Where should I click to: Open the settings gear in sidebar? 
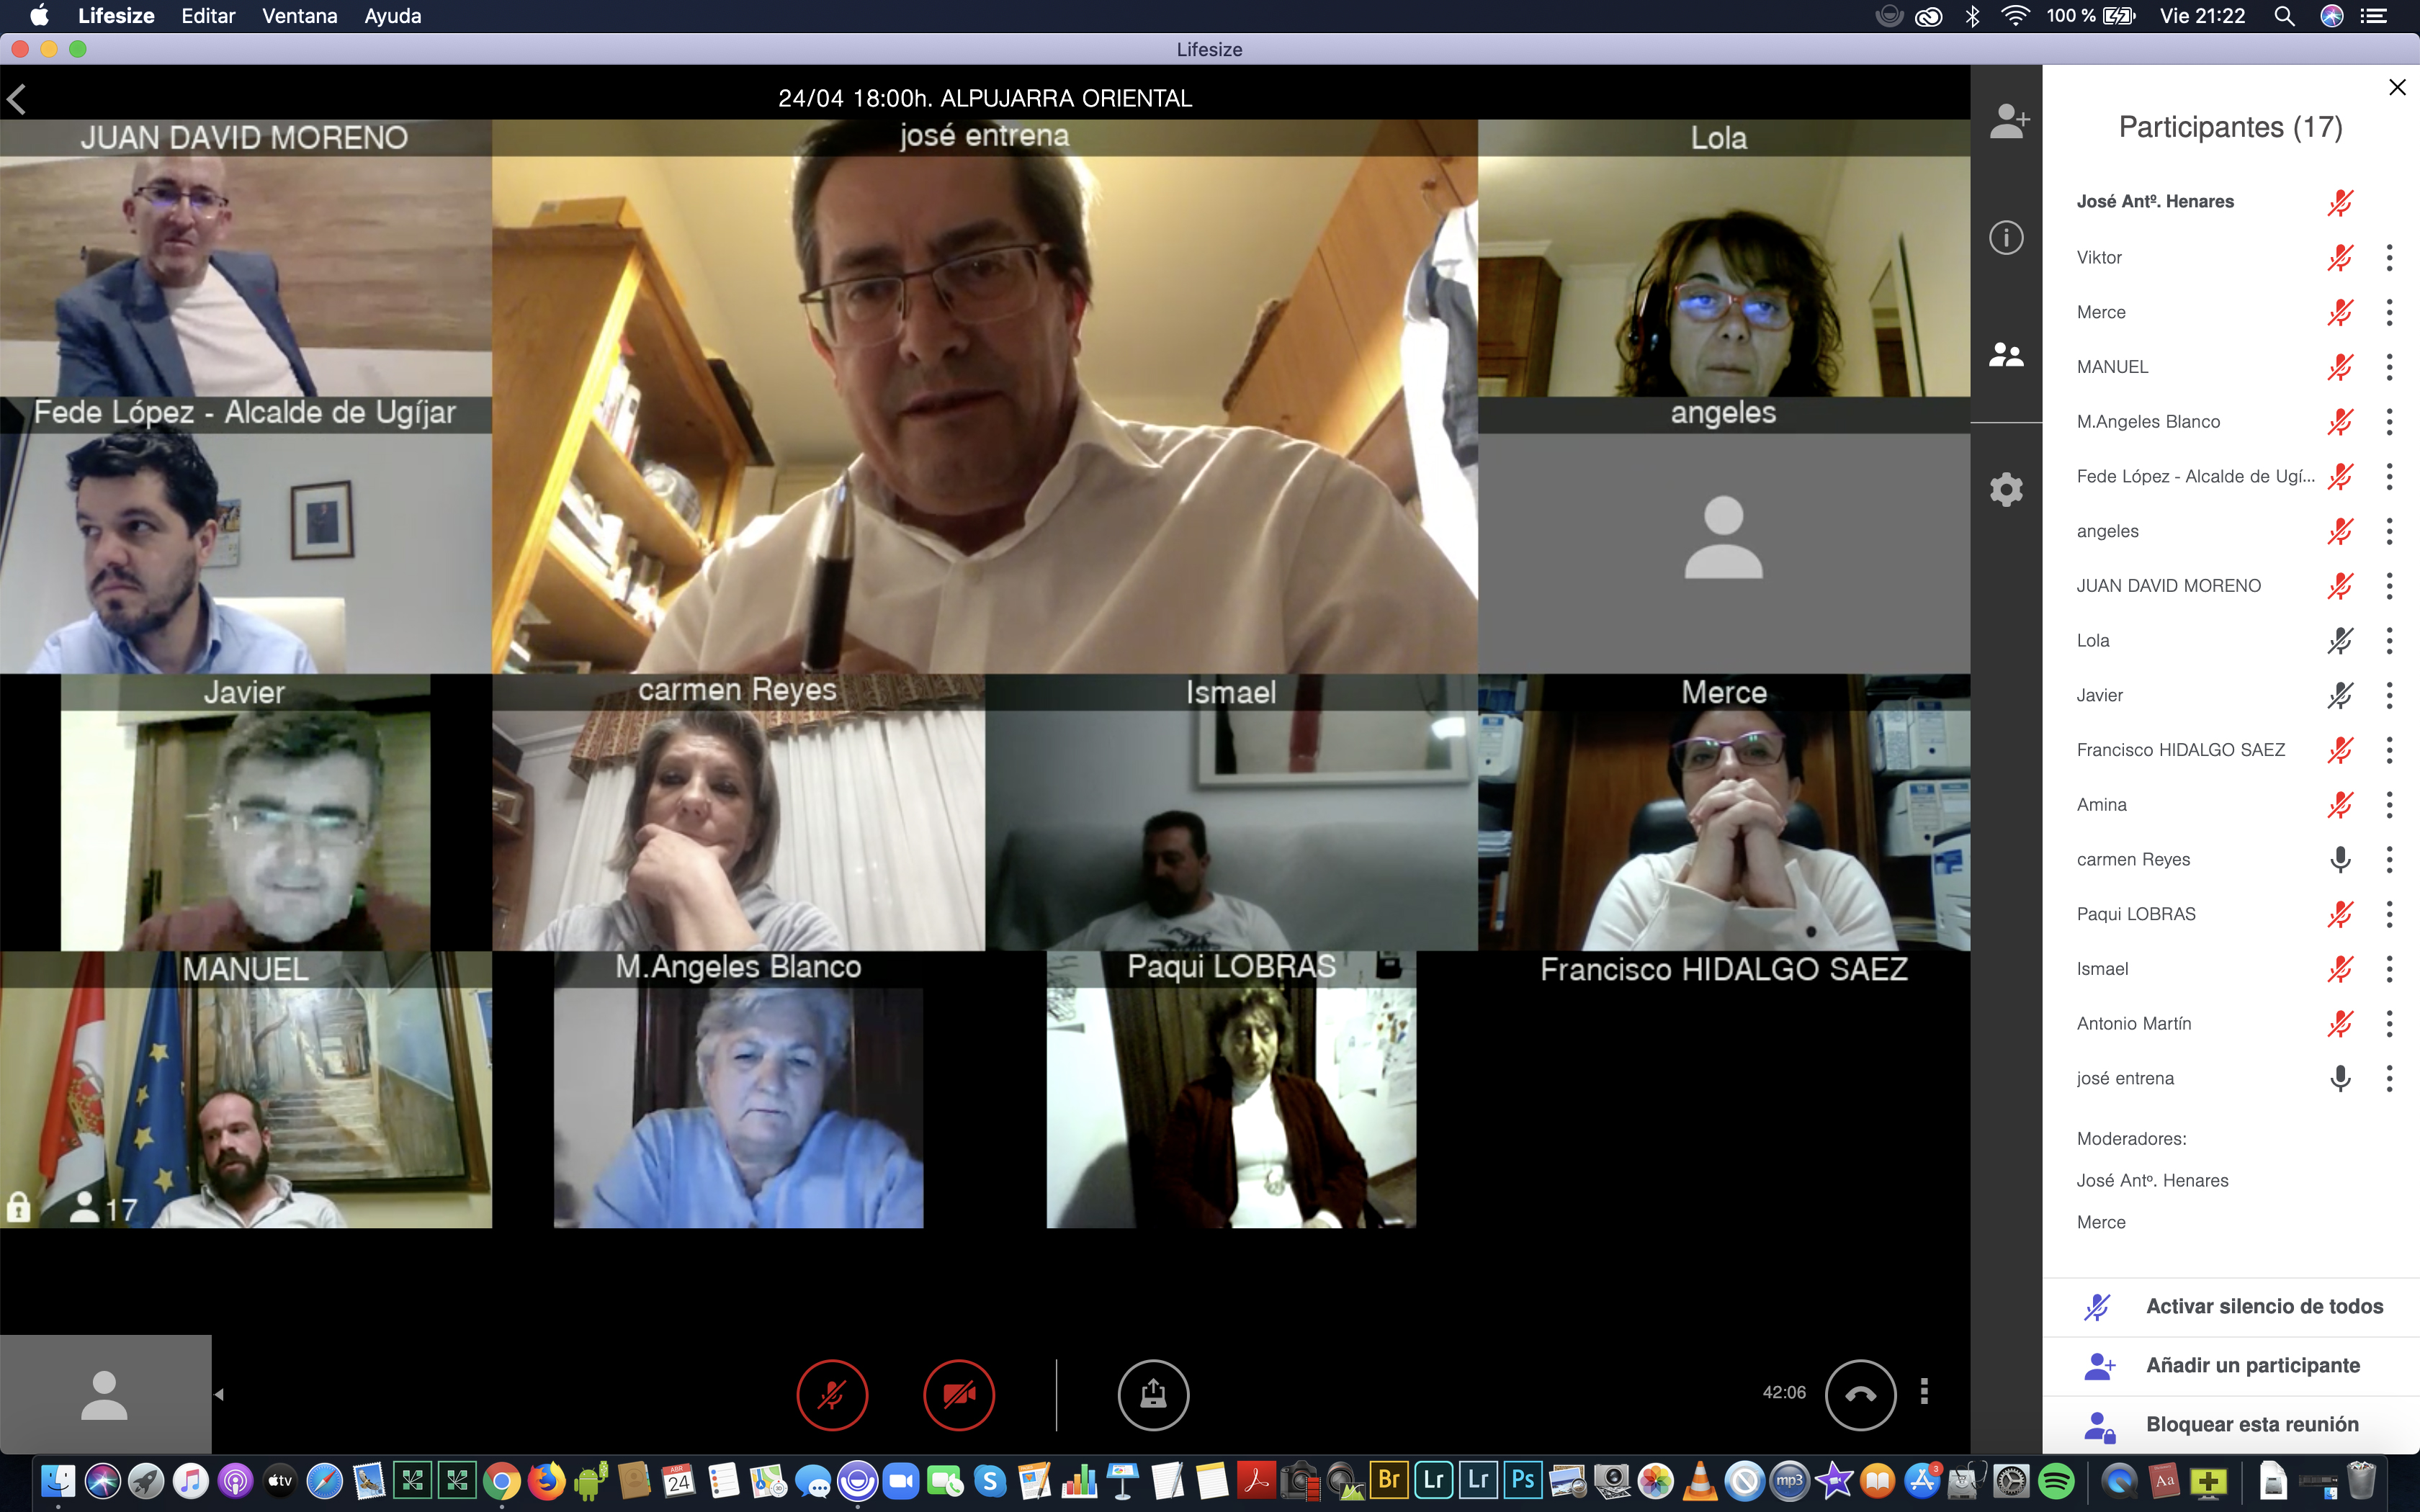[x=2006, y=489]
